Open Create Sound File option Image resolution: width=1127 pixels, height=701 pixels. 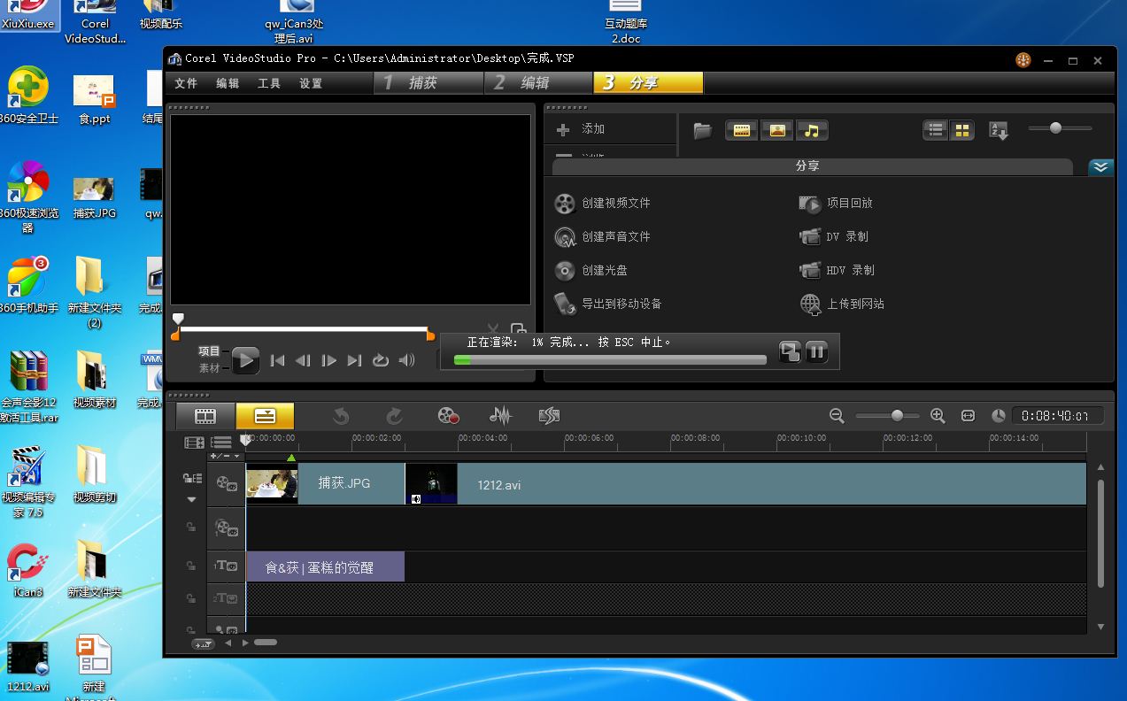[602, 236]
